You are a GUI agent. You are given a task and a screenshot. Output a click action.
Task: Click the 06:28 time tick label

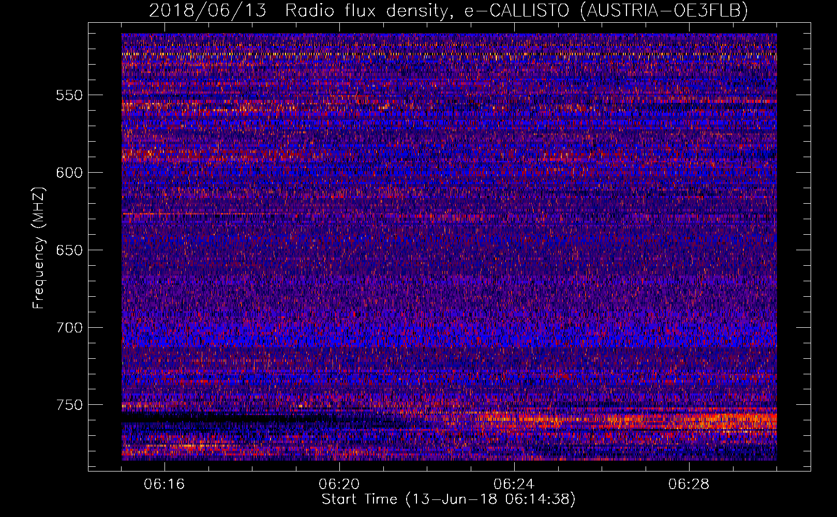tap(689, 484)
